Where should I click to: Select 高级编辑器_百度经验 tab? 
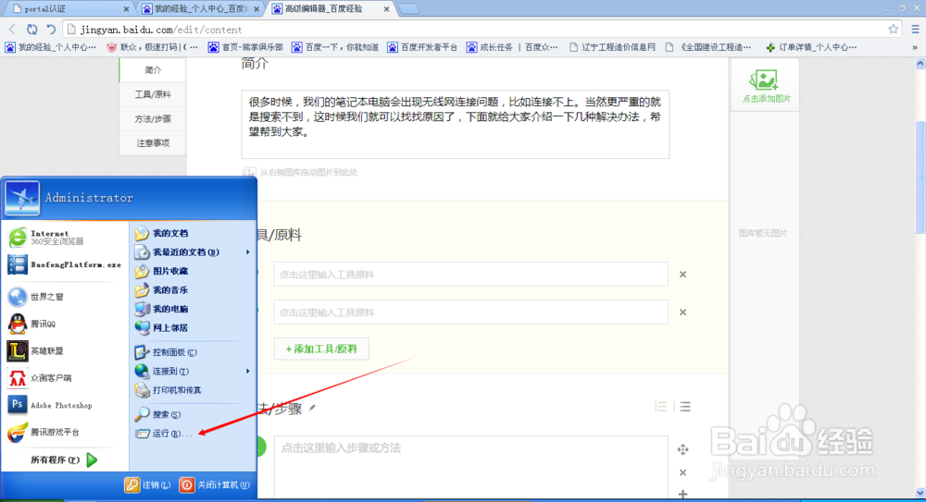pyautogui.click(x=332, y=9)
